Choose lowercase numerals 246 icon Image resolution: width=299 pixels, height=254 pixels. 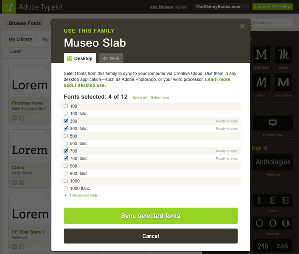click(x=282, y=246)
